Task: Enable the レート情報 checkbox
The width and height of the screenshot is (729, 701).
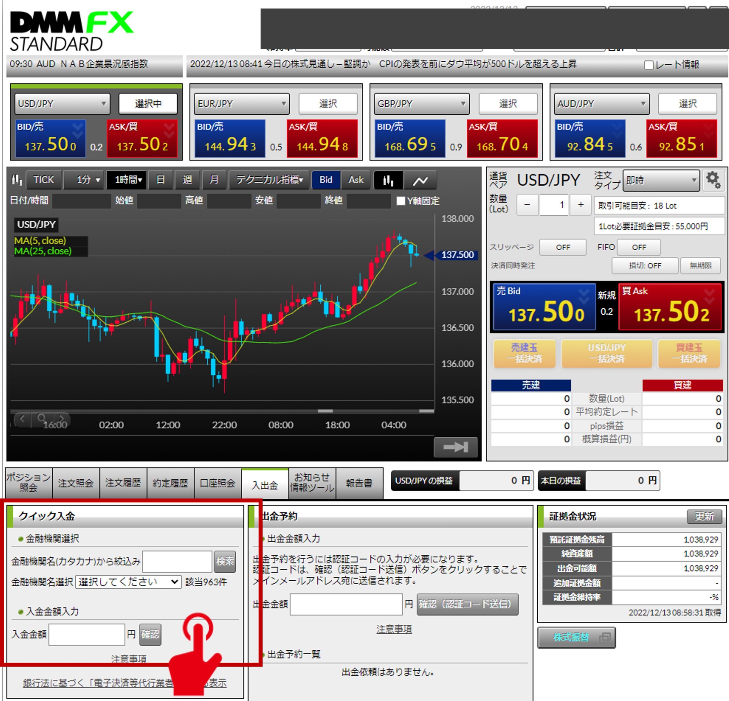Action: pyautogui.click(x=648, y=65)
